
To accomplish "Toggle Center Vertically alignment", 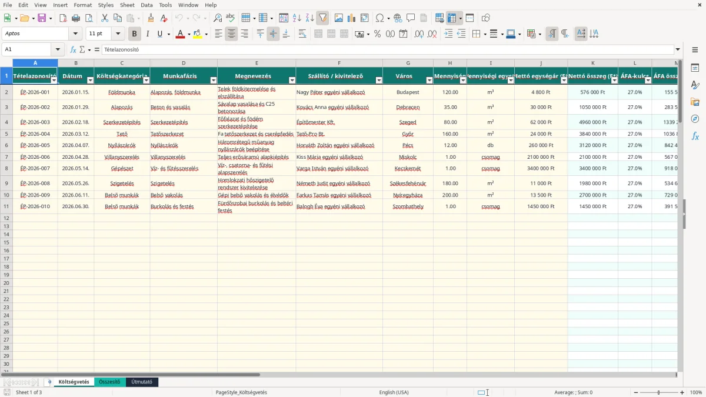I will pyautogui.click(x=273, y=34).
